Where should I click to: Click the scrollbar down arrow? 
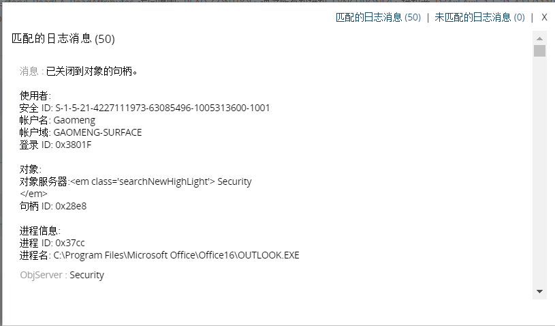pyautogui.click(x=539, y=291)
